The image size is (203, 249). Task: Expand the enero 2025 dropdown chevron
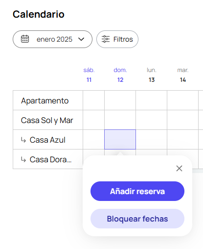tap(81, 39)
